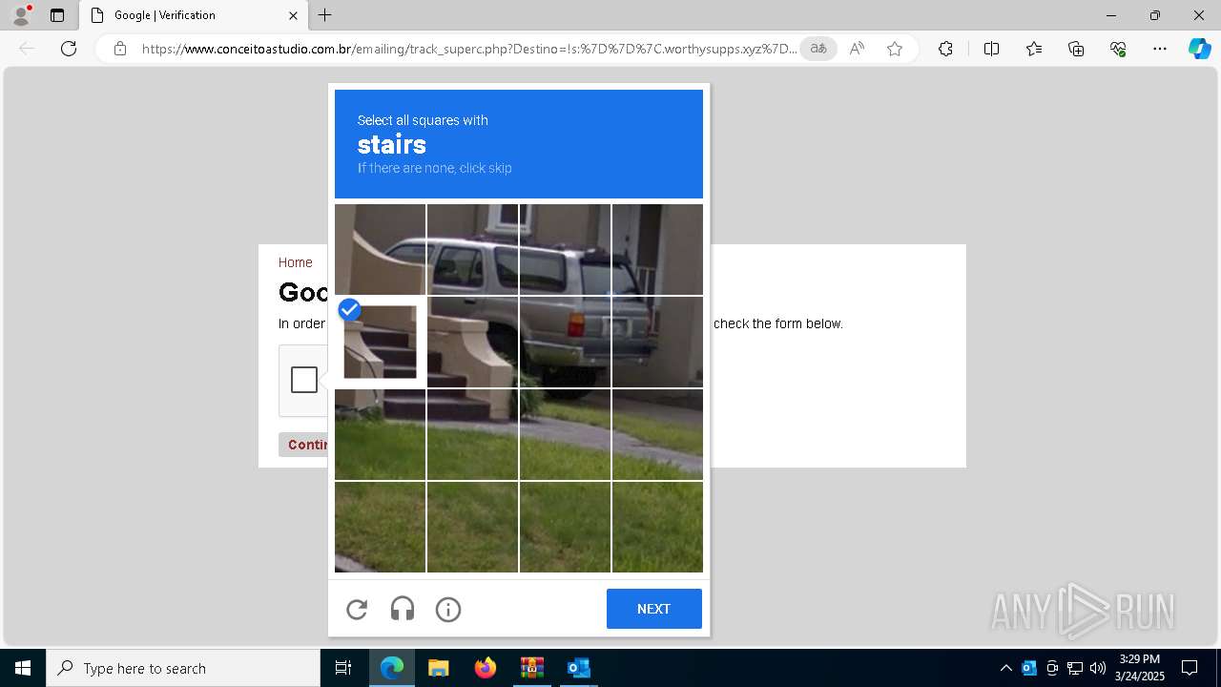Open Browser essentials

pyautogui.click(x=1118, y=49)
